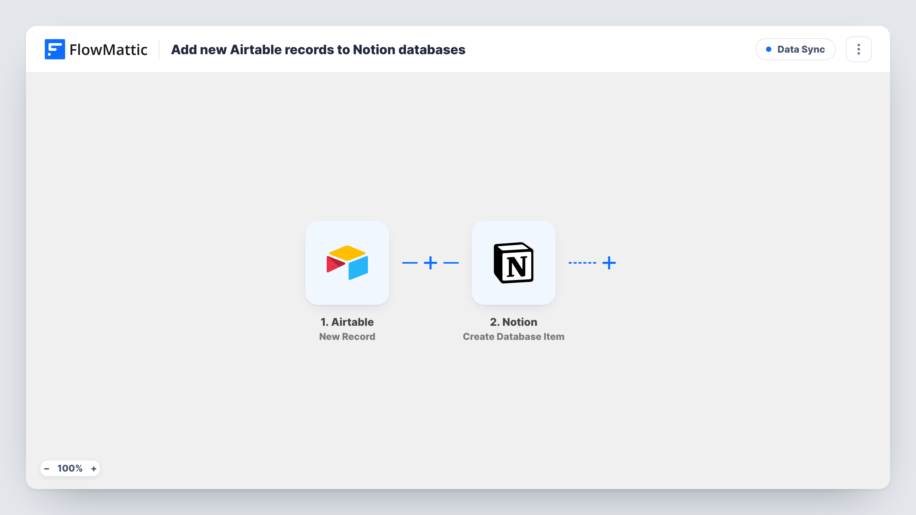This screenshot has width=916, height=515.
Task: Click the FlowMattic logo icon
Action: pos(55,49)
